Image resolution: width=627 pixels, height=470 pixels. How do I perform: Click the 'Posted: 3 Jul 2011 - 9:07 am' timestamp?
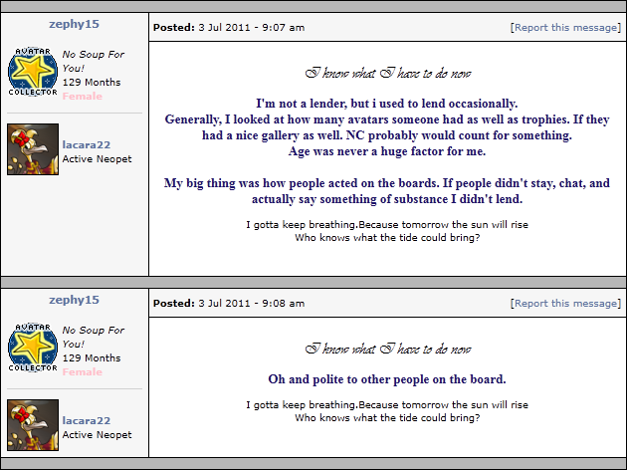pyautogui.click(x=229, y=28)
